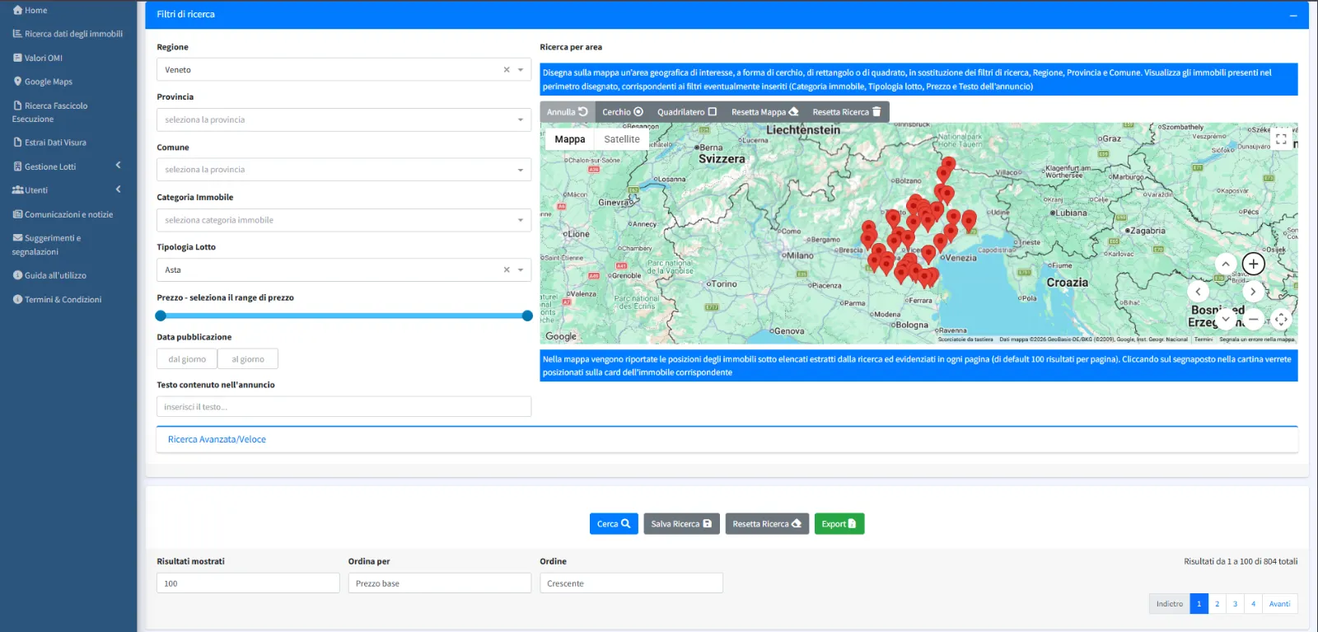This screenshot has width=1318, height=632.
Task: Zoom out on the map
Action: 1254,318
